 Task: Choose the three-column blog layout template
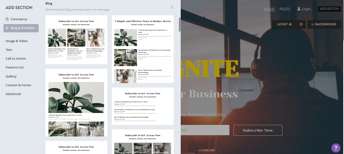76,40
